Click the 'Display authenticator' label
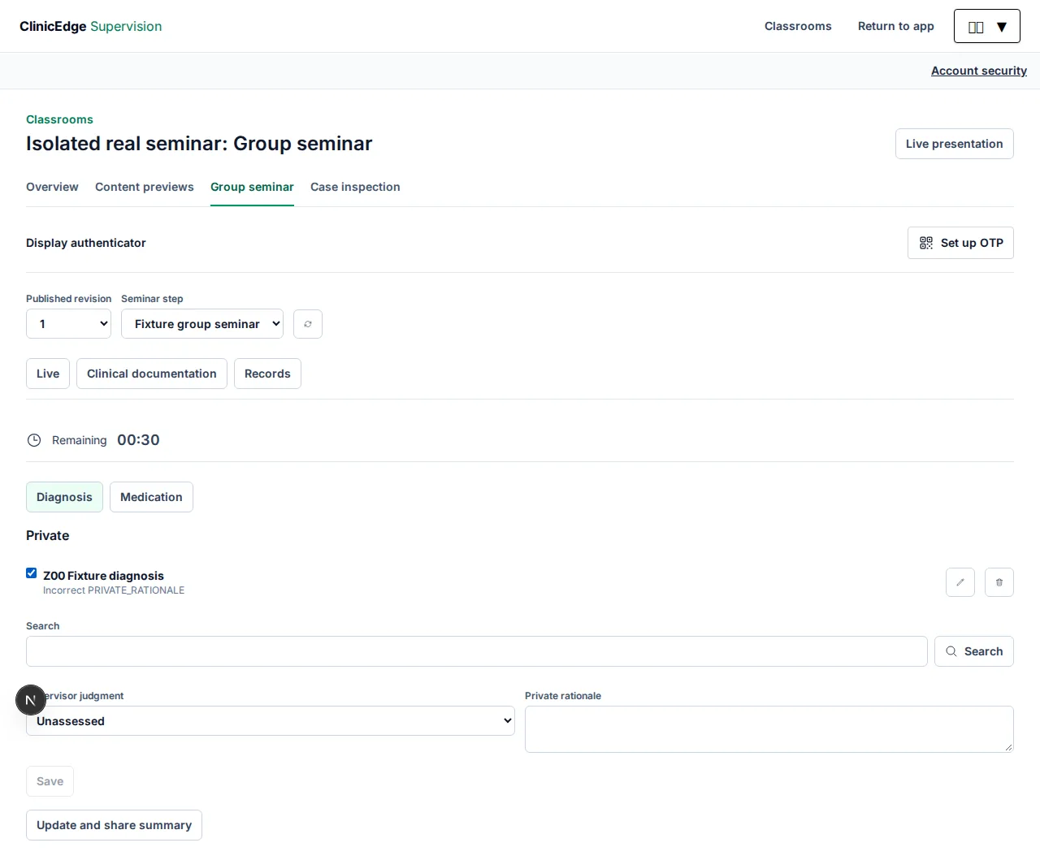This screenshot has height=860, width=1040. click(x=86, y=243)
